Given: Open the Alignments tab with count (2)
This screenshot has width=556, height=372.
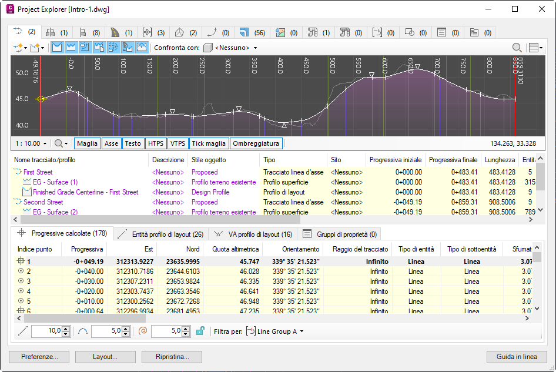Looking at the screenshot, I should click(x=24, y=32).
